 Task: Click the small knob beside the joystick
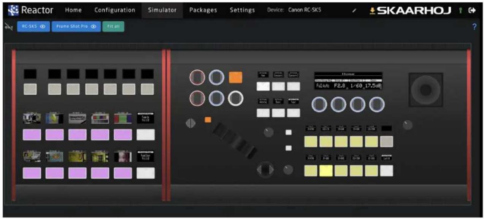coord(407,125)
